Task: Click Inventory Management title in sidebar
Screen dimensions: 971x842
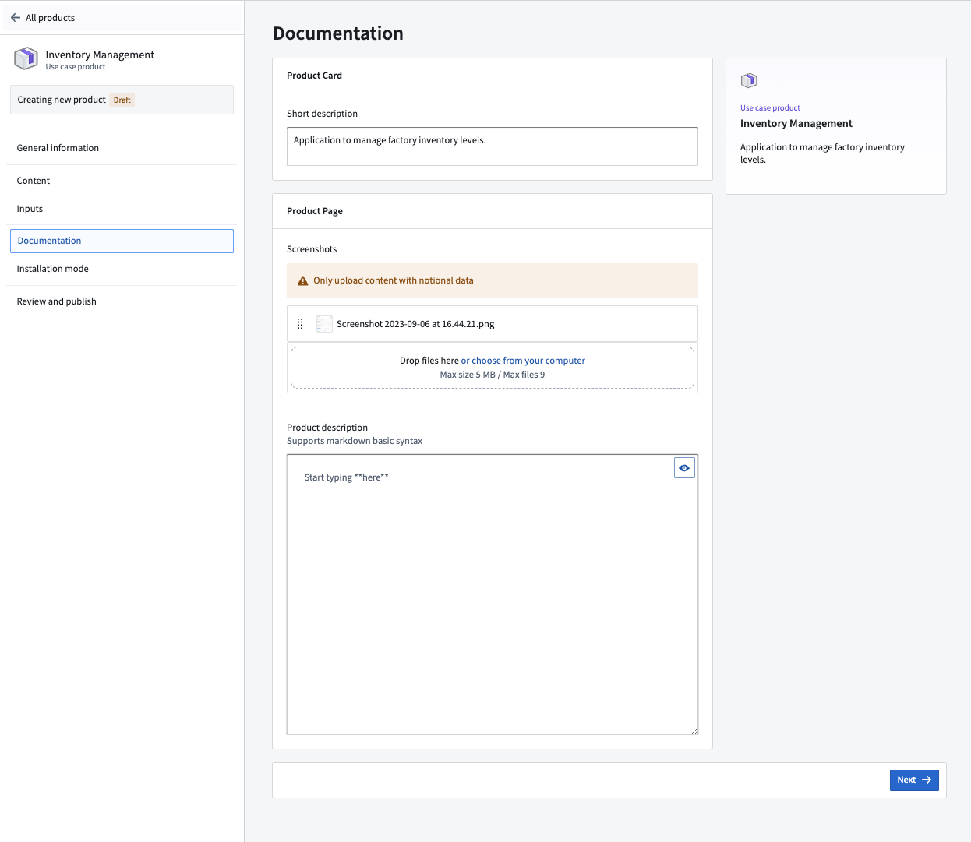Action: pyautogui.click(x=100, y=55)
